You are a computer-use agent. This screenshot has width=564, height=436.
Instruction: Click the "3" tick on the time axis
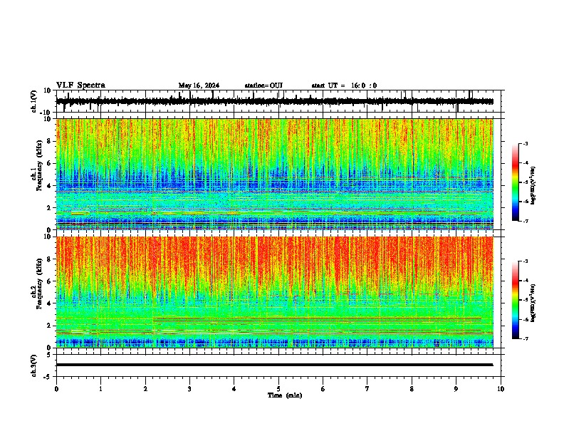tap(189, 389)
